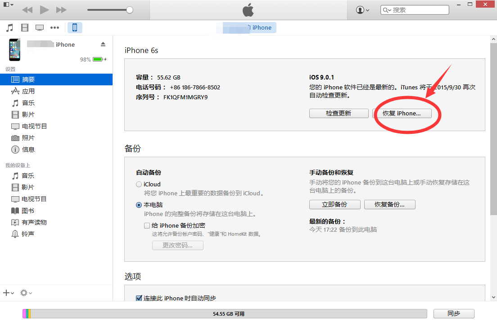Click the search field

pos(415,10)
